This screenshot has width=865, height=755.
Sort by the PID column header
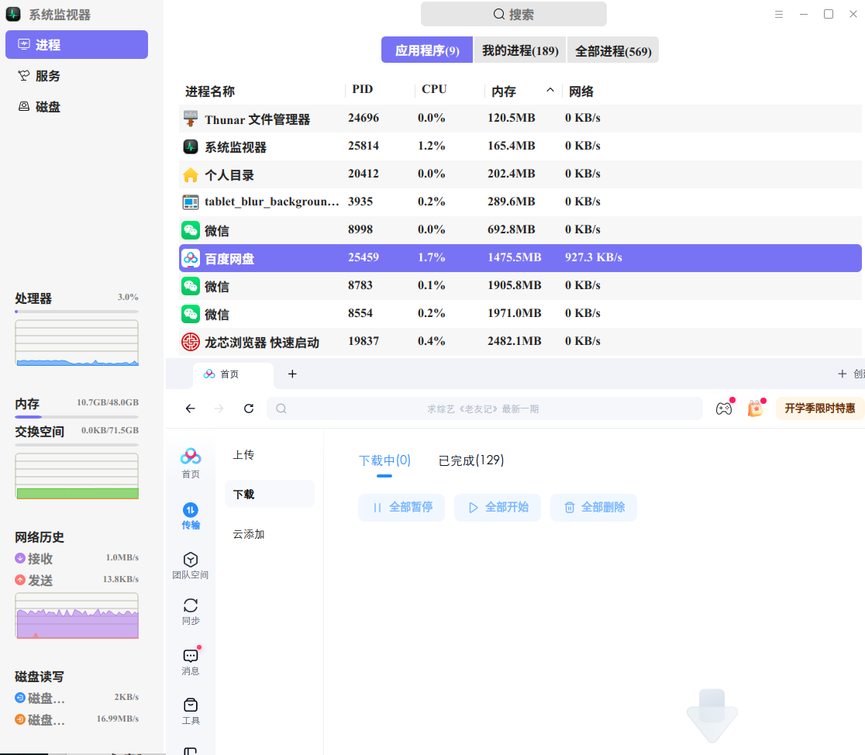pos(363,89)
